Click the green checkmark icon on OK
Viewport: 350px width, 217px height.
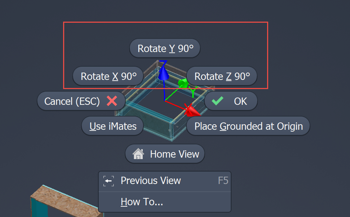pos(218,101)
